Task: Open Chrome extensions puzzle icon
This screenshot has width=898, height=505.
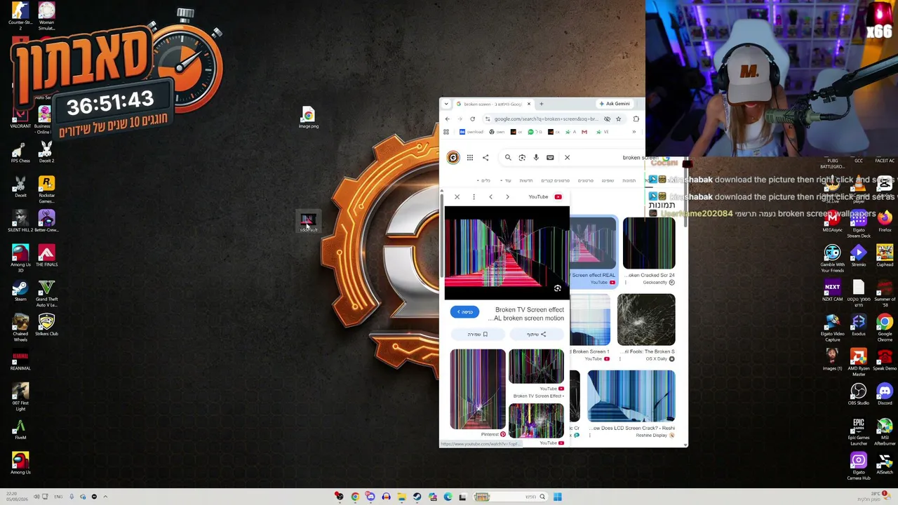Action: [636, 119]
